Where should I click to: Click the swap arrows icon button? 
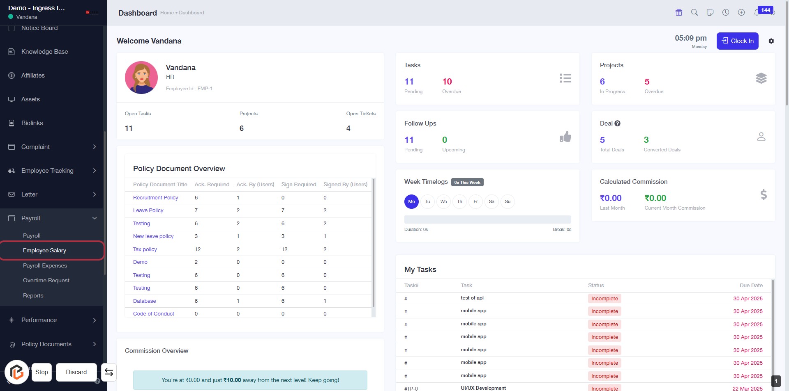[x=109, y=372]
